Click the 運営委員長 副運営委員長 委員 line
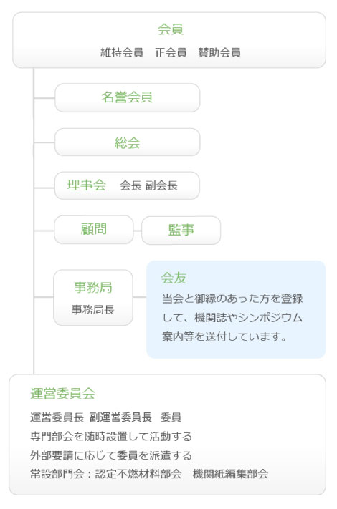Screen dimensions: 337x509 point(105,417)
